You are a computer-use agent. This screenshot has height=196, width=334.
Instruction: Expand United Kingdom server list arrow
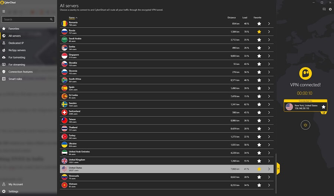pos(269,161)
